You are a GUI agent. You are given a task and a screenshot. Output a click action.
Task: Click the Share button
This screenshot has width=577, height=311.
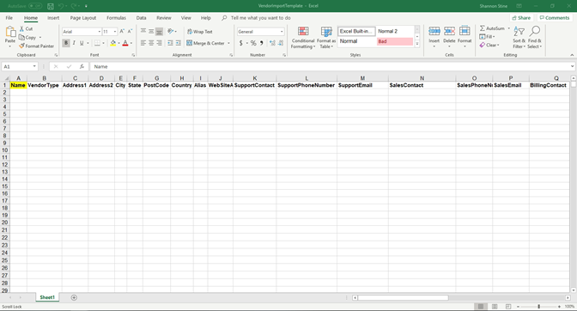[521, 18]
